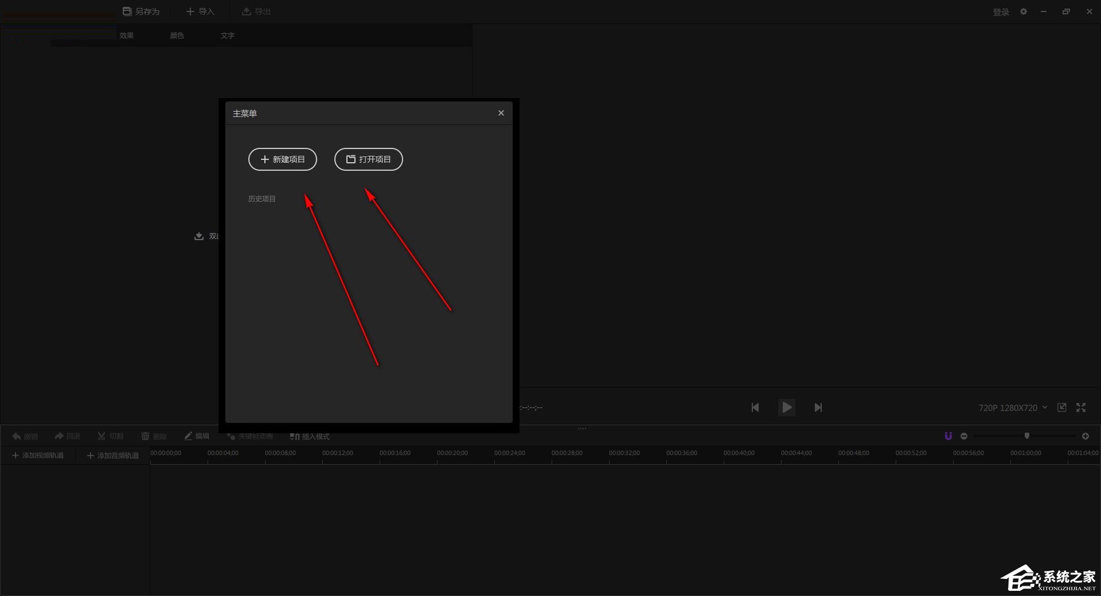Switch to the 颜色 color tab
1101x596 pixels.
click(177, 35)
